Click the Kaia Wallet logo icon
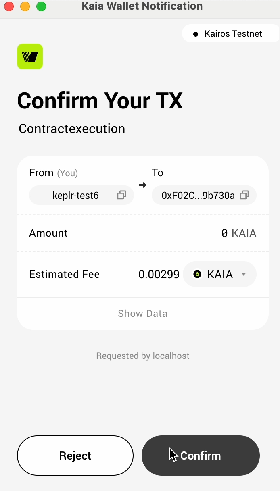Viewport: 280px width, 491px height. (x=29, y=56)
